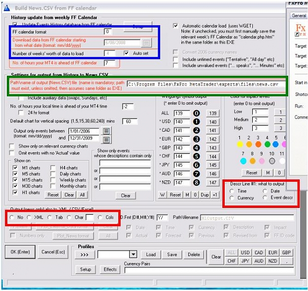308x291 pixels.
Task: Click the numbered circle 2 for CAD
Action: coord(196,130)
